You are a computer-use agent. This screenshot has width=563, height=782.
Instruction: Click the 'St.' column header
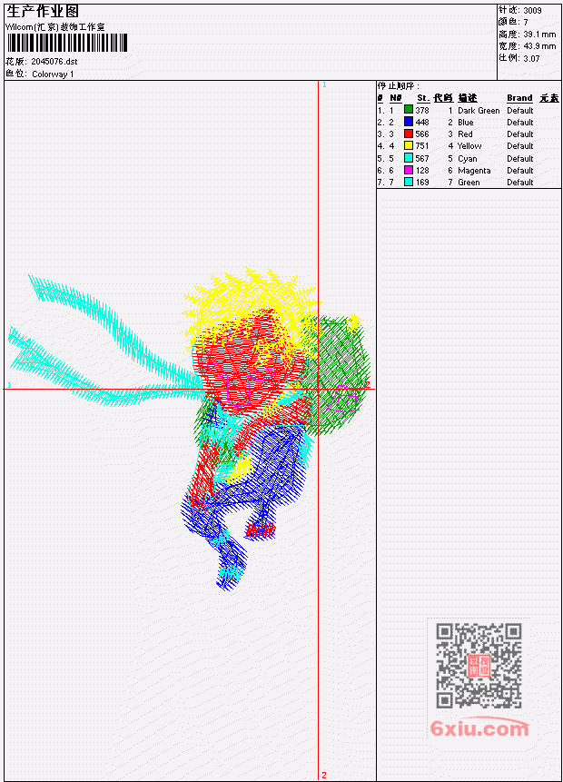(423, 98)
